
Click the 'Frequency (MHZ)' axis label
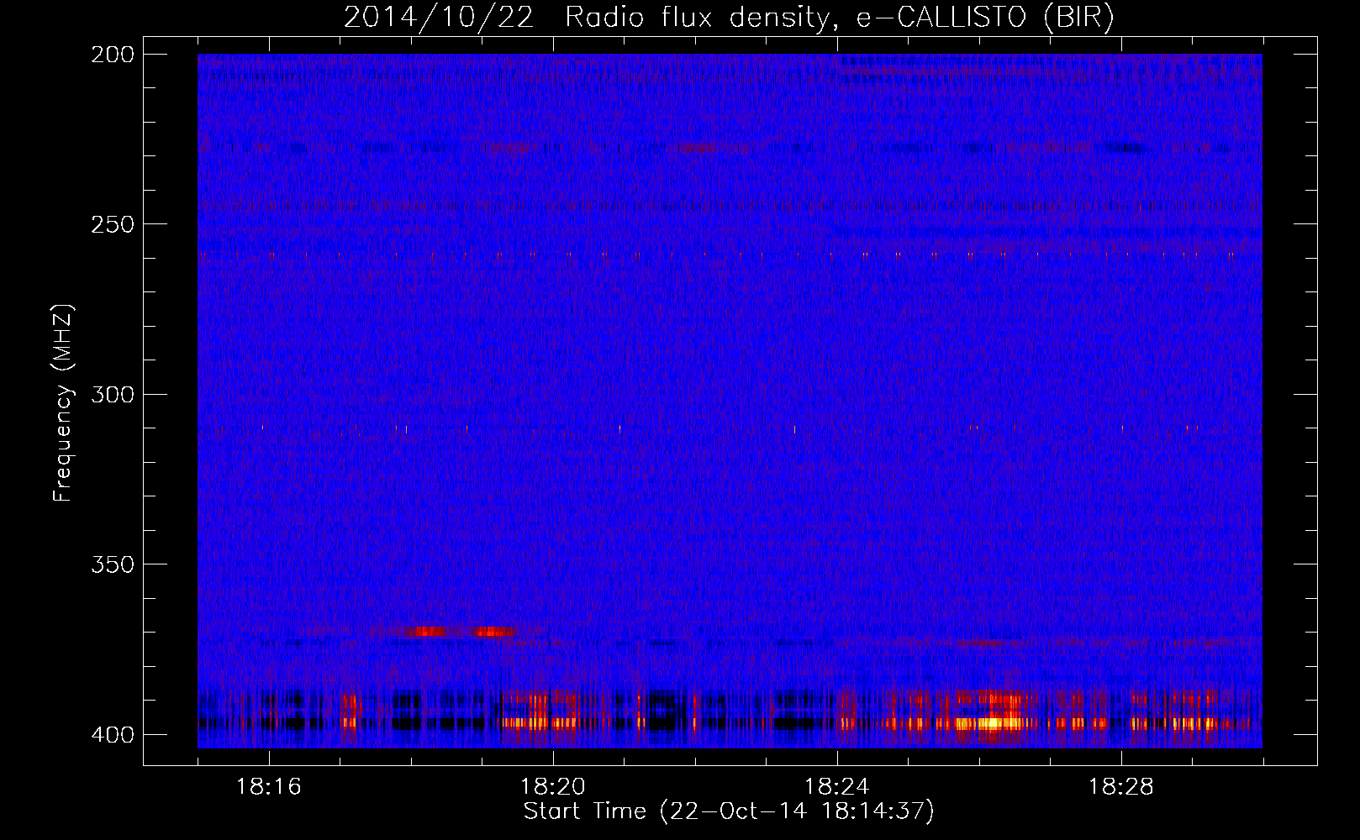point(63,402)
